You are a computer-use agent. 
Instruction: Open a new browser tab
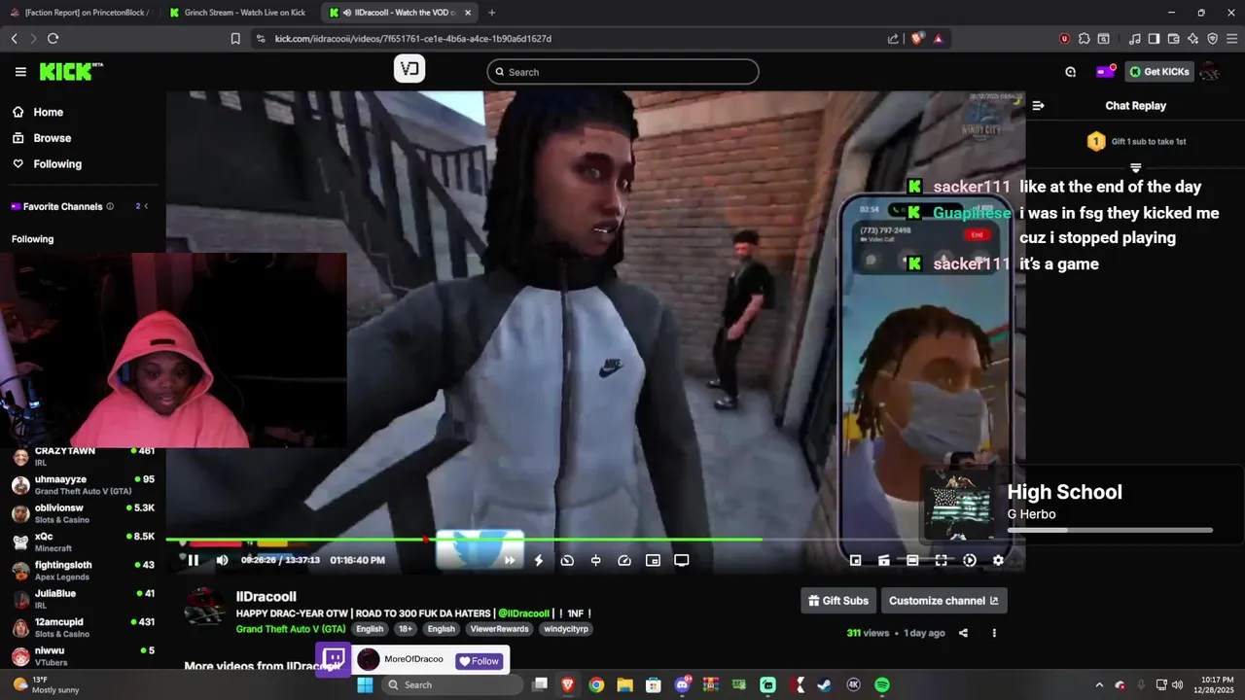click(x=491, y=13)
